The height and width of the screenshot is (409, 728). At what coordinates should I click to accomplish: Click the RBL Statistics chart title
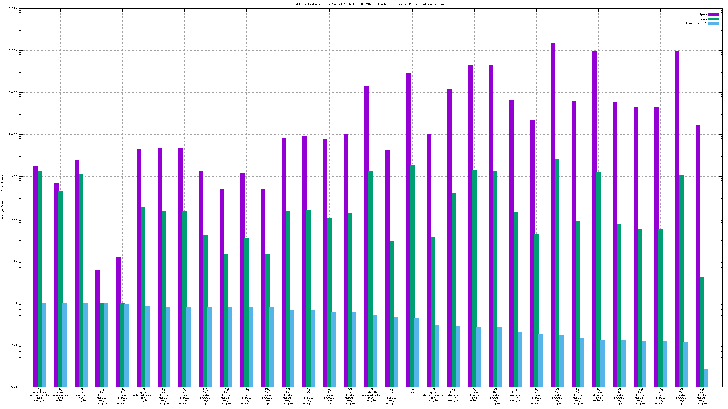(x=370, y=4)
